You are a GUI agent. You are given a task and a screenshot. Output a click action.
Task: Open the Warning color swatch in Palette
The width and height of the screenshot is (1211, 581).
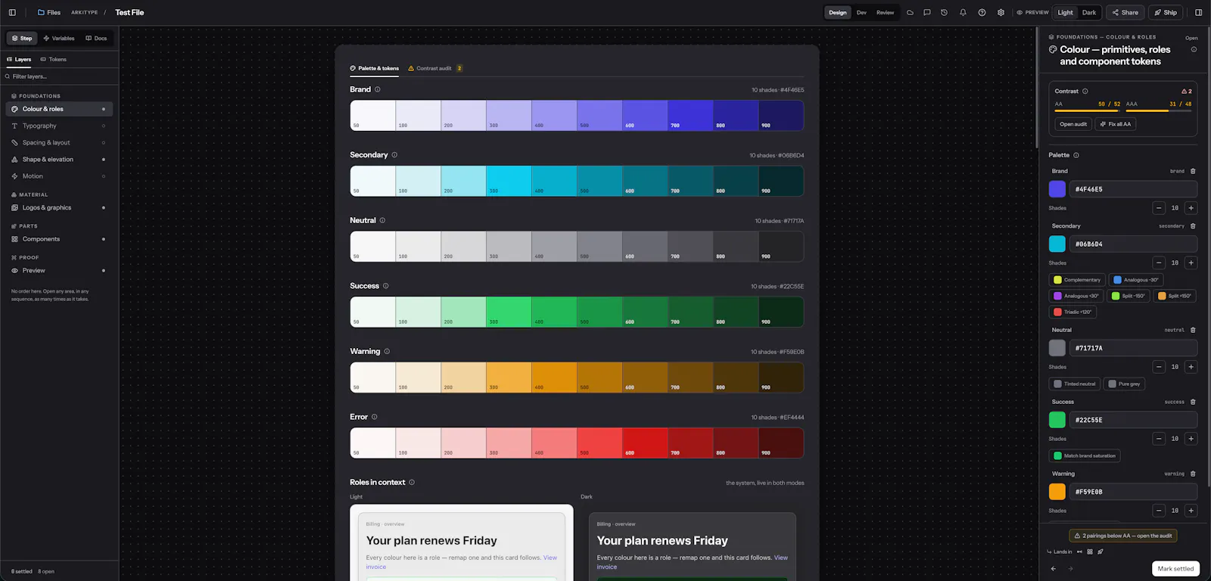(1057, 492)
